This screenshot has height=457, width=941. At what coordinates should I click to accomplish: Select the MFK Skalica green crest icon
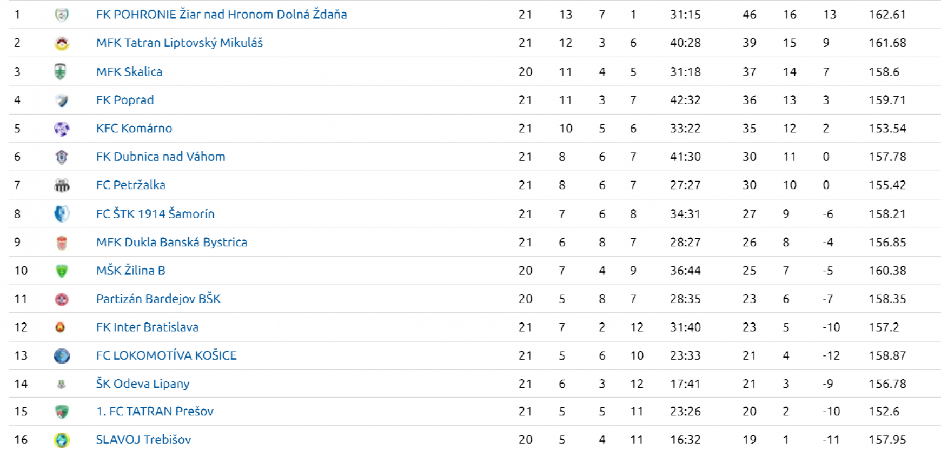61,71
